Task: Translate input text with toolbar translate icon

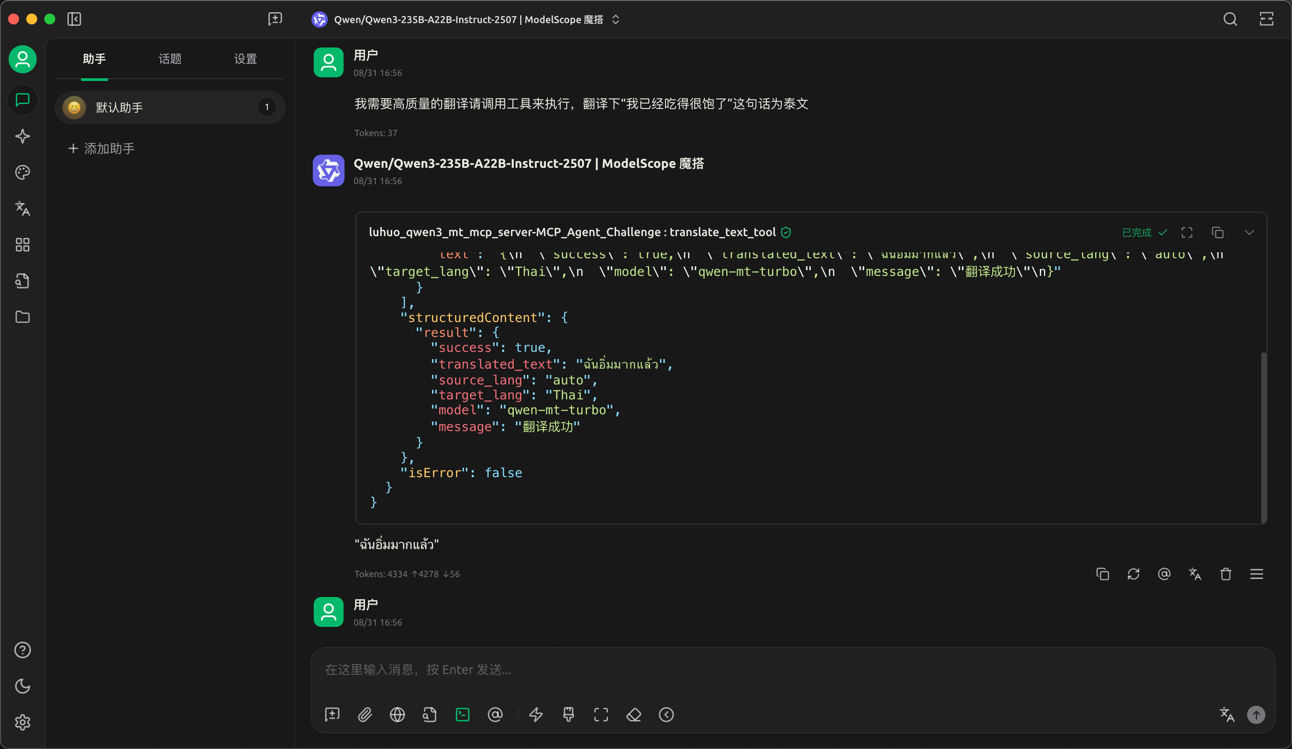Action: pos(1227,715)
